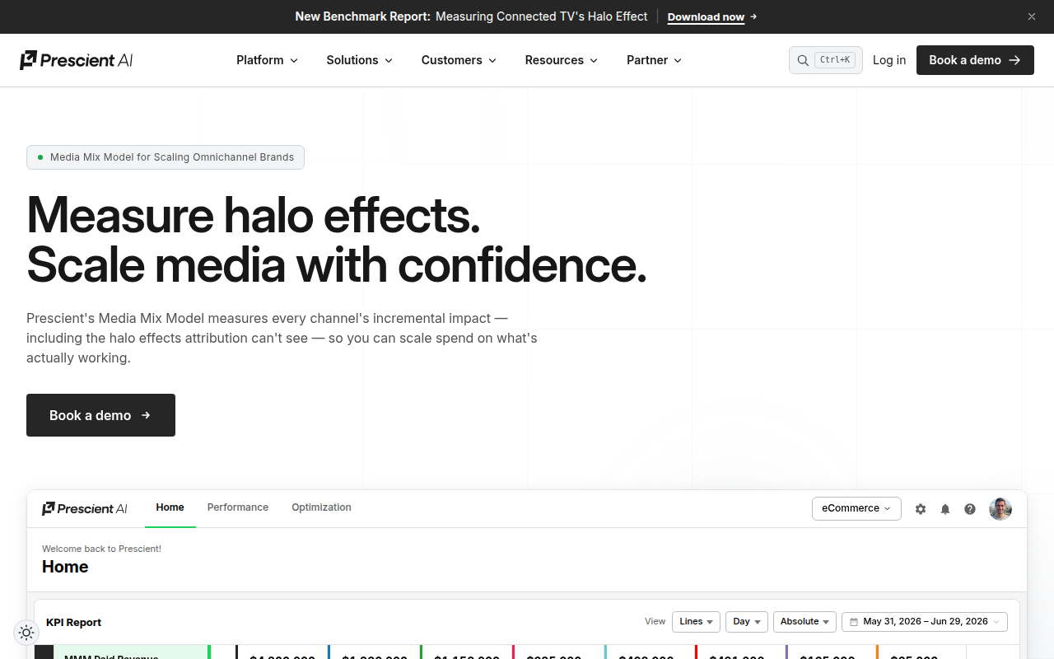Open the notifications bell icon
This screenshot has width=1054, height=659.
coord(945,509)
